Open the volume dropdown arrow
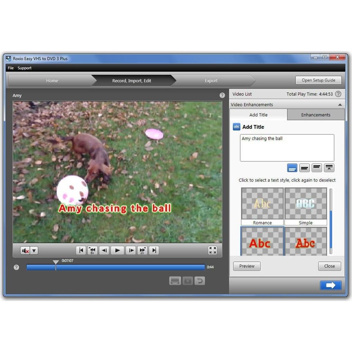 33,250
